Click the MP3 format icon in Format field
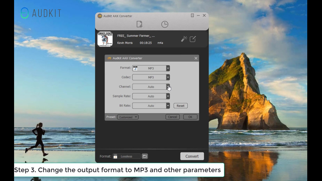This screenshot has width=322, height=181. 135,68
